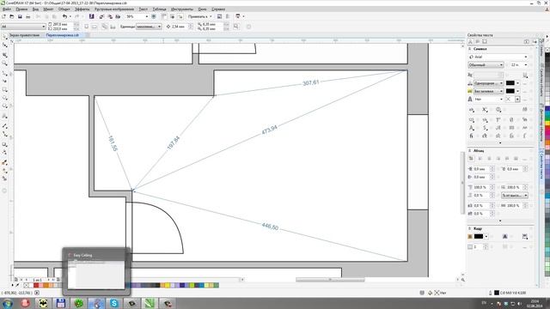Click the Кадр frame black color swatch
Image resolution: width=550 pixels, height=309 pixels.
[x=479, y=237]
